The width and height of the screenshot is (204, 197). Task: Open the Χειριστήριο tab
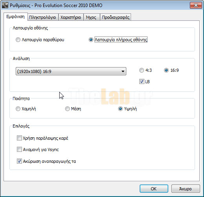[x=71, y=17]
